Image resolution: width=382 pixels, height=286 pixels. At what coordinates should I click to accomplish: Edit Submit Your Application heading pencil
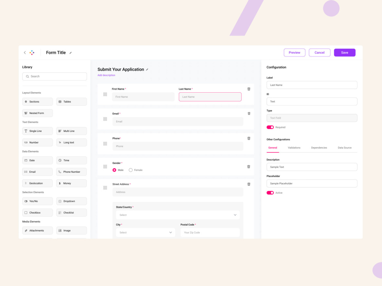tap(147, 69)
